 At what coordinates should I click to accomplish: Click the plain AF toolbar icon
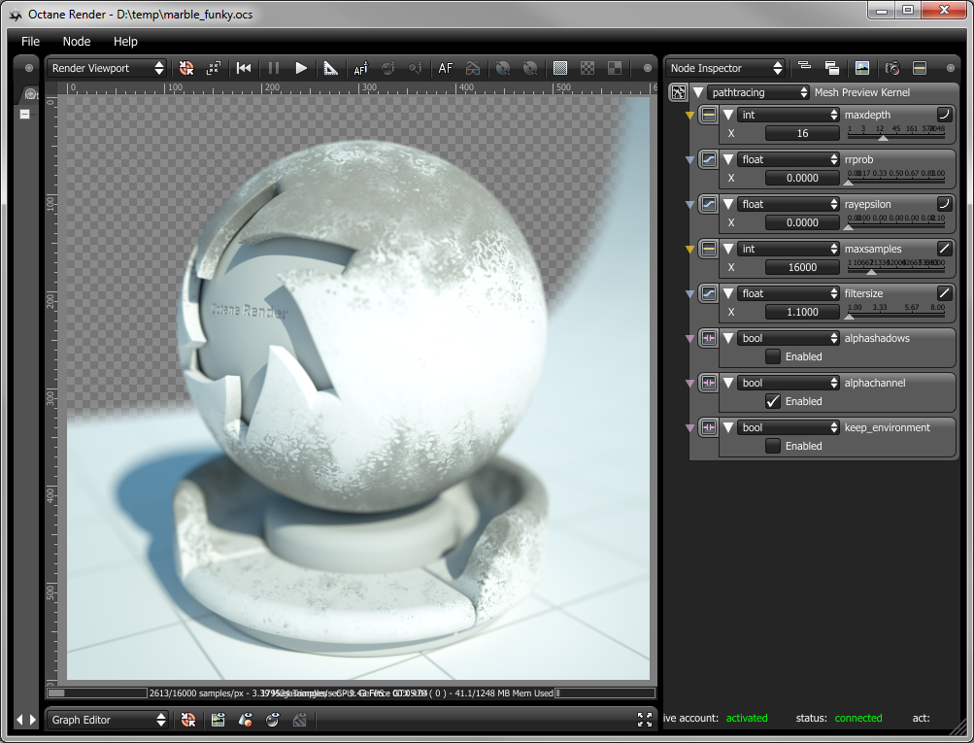click(x=446, y=68)
